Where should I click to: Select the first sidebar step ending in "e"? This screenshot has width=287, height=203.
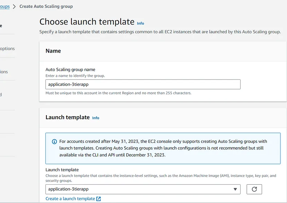1,26
